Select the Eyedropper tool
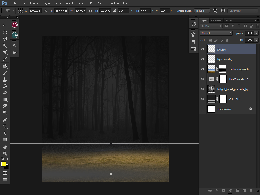 tap(5, 59)
